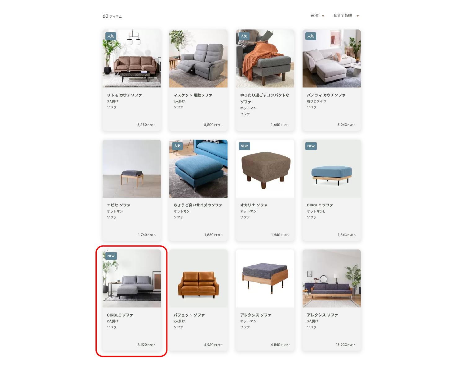Expand the おすすめ順 sort dropdown
This screenshot has width=465, height=368.
346,16
